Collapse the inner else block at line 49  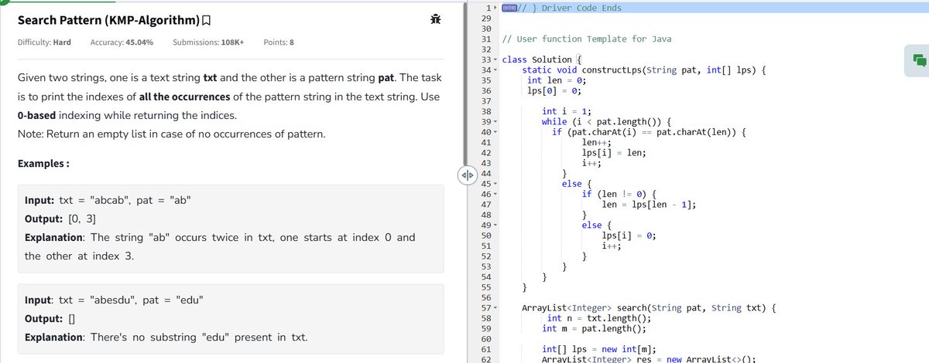coord(495,225)
